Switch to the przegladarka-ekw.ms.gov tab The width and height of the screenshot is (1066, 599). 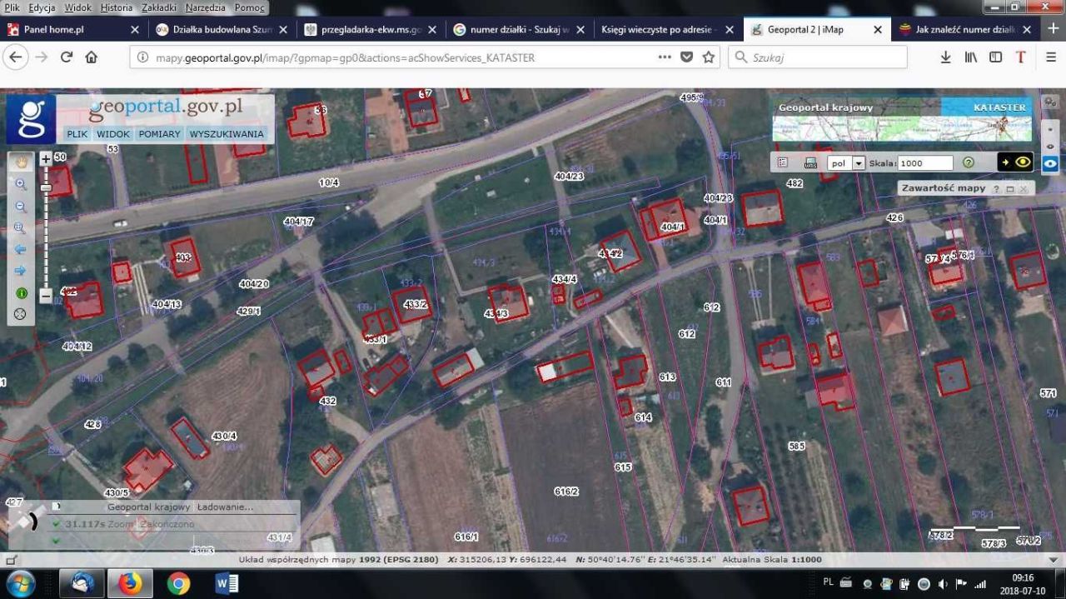tap(365, 29)
